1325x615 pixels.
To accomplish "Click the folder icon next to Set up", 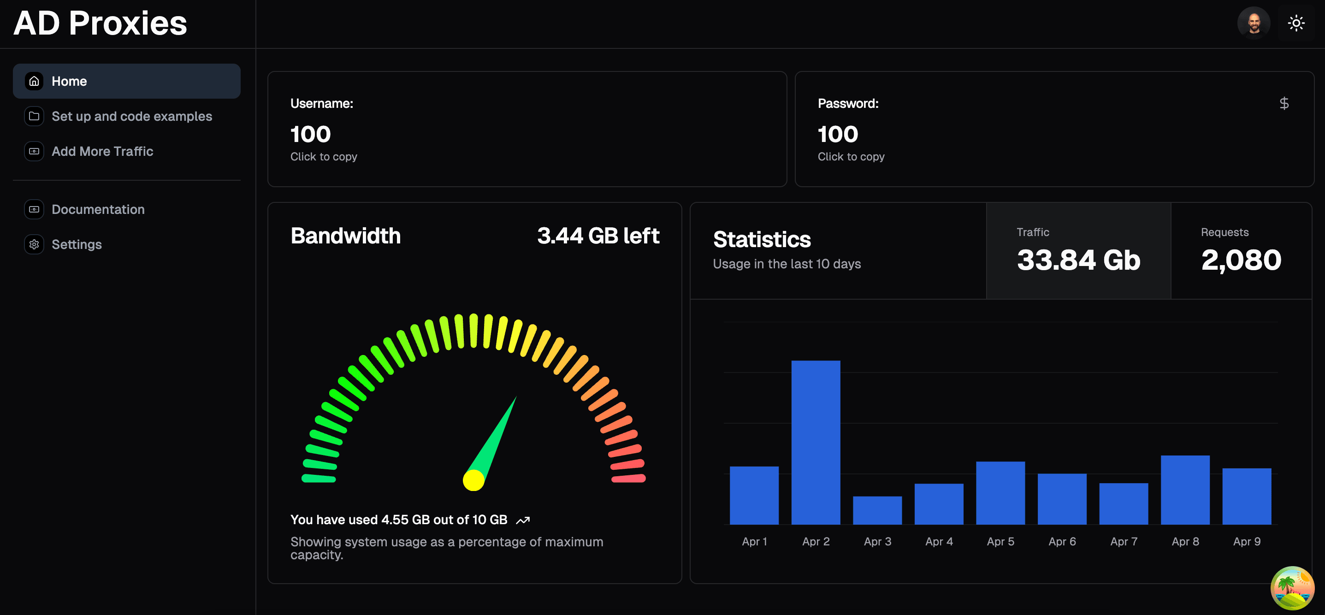I will coord(34,116).
